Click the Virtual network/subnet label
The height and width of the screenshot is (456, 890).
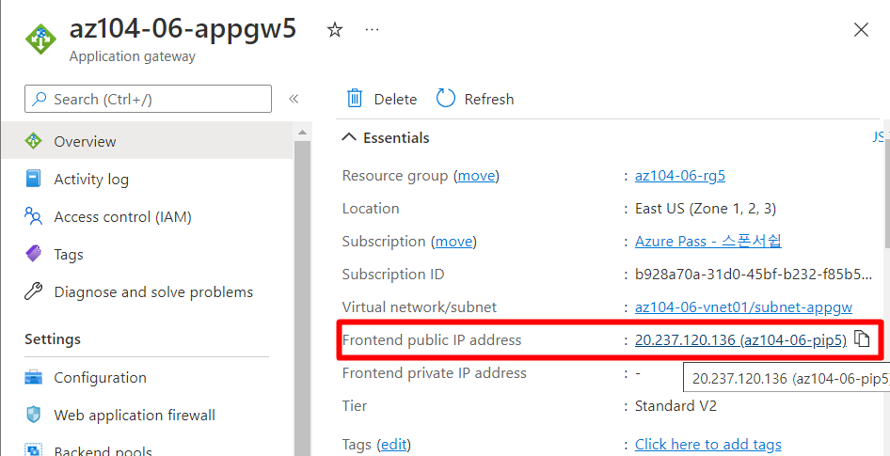tap(419, 307)
